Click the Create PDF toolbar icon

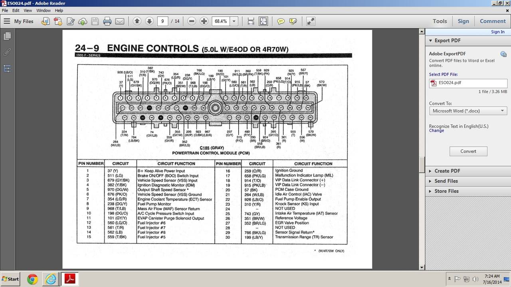pyautogui.click(x=58, y=21)
